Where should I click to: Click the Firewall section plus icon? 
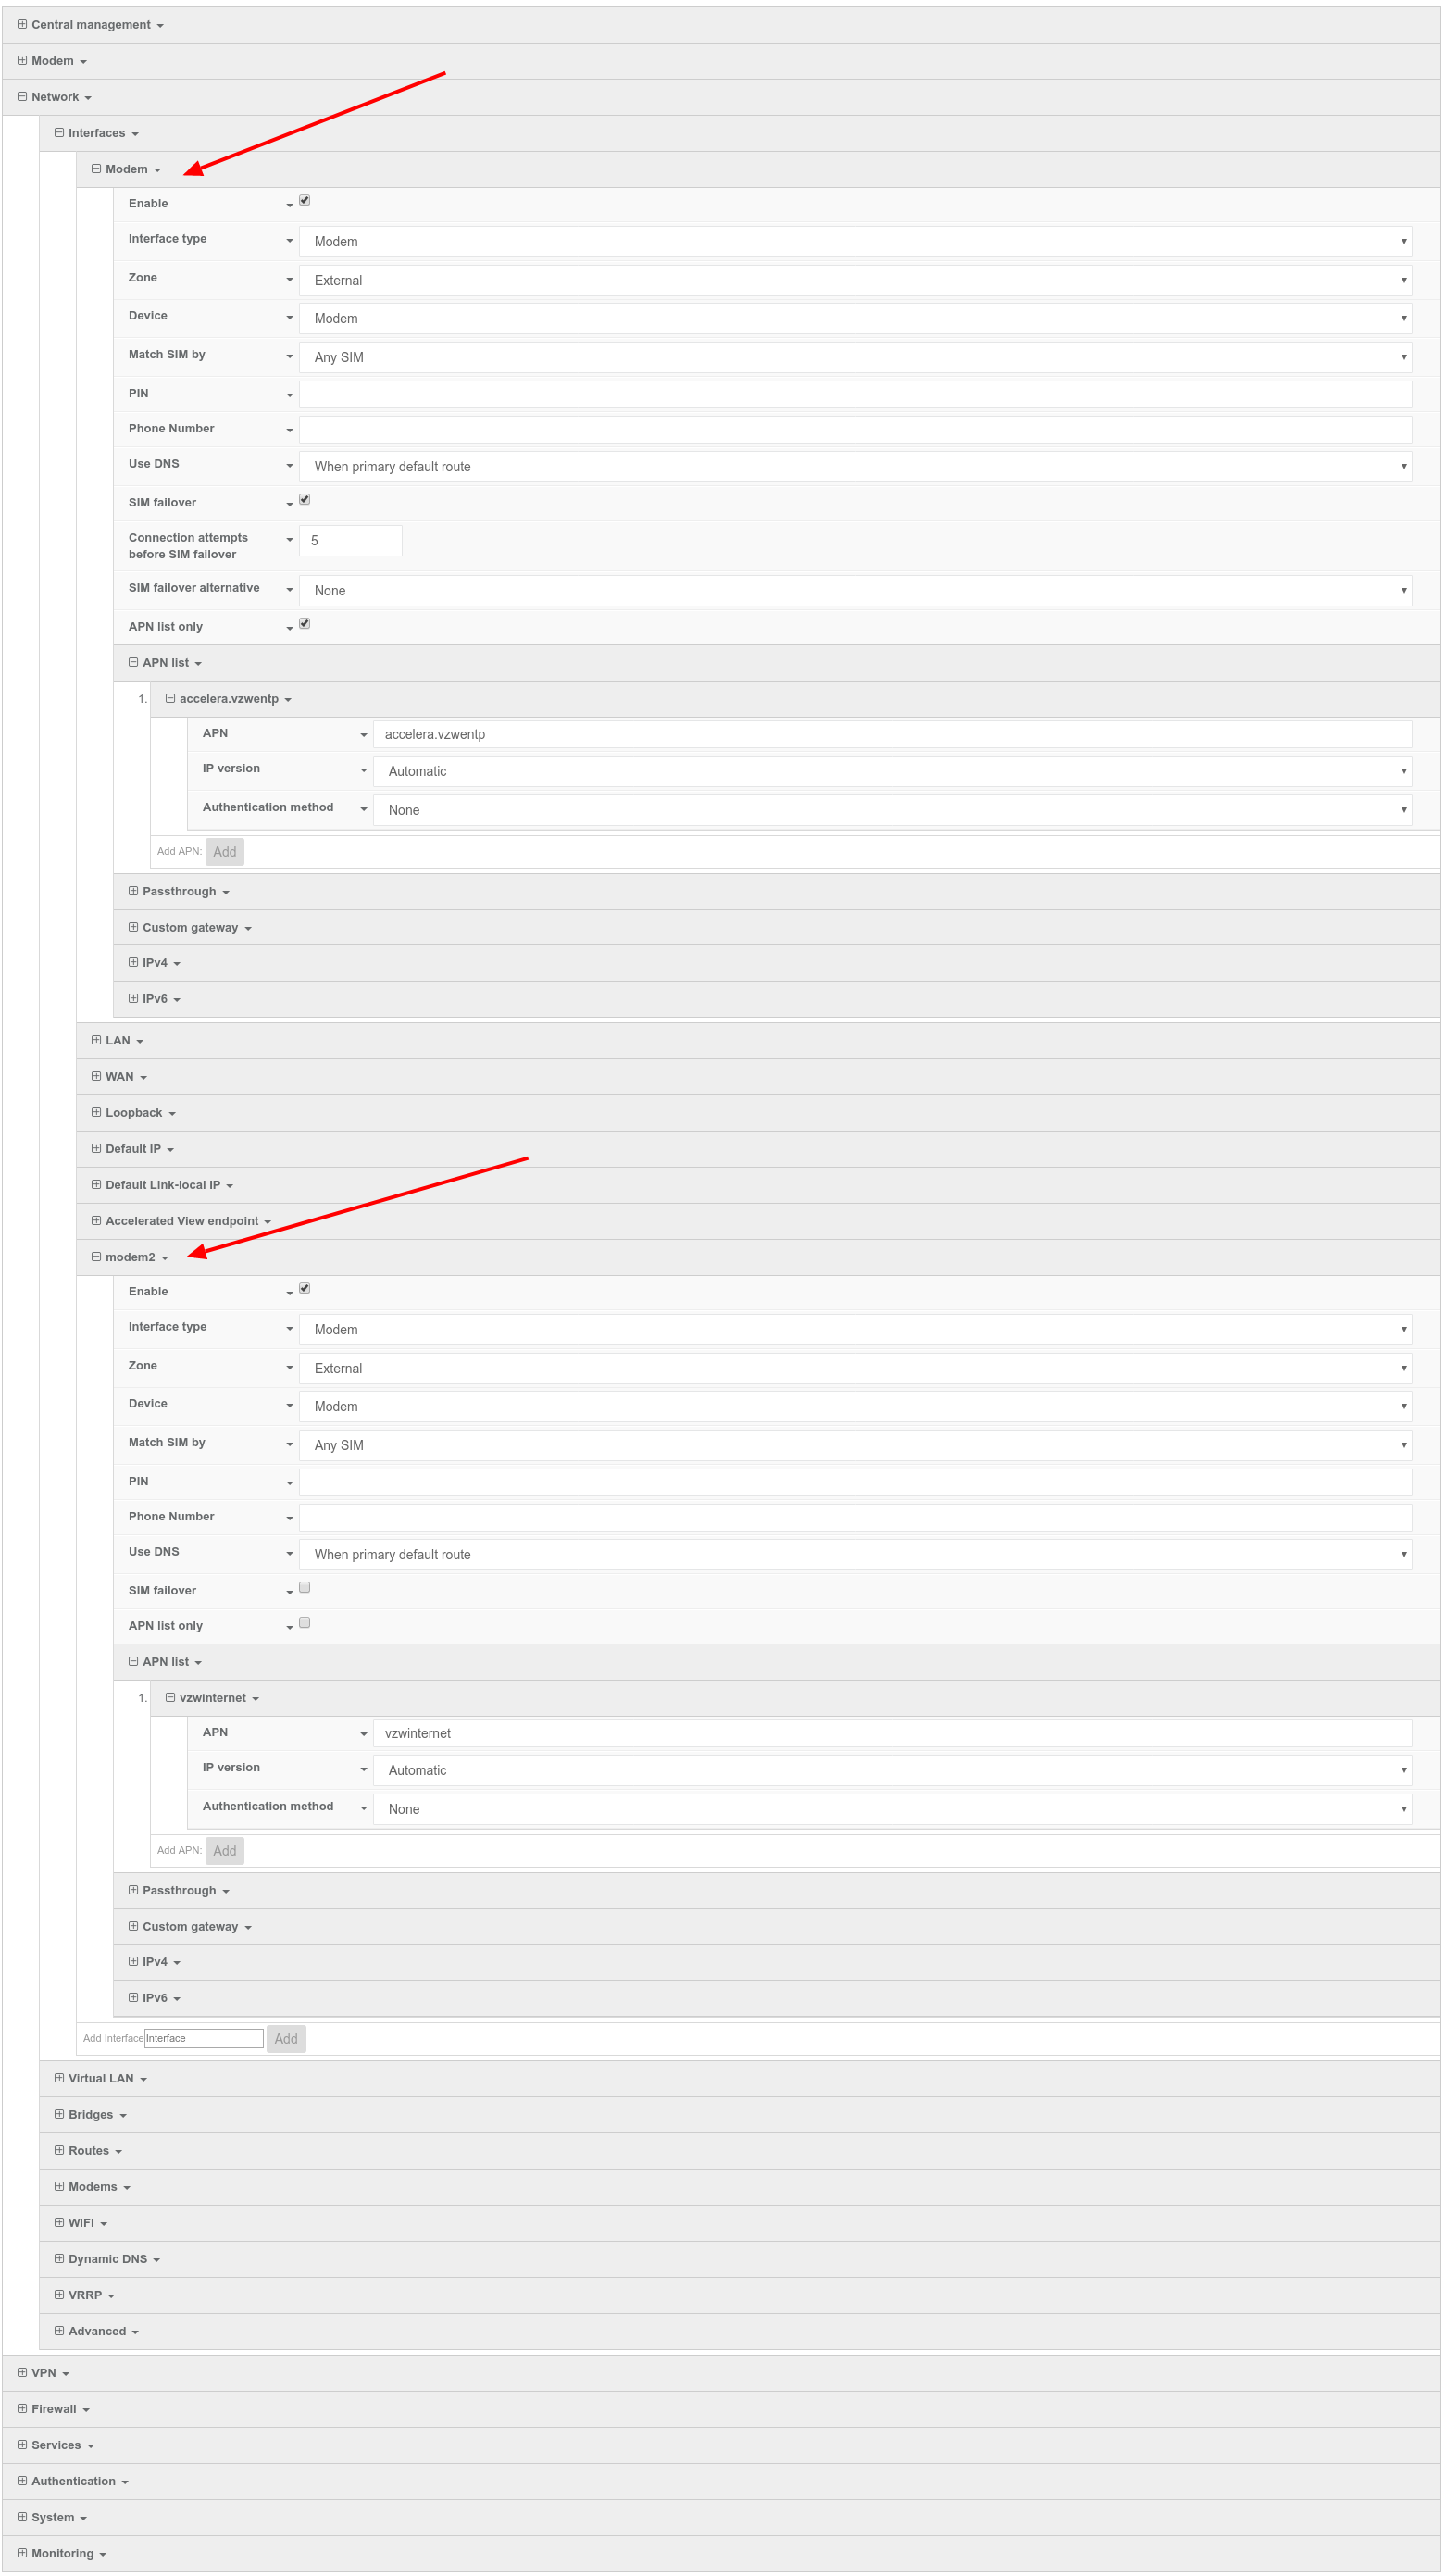[x=22, y=2408]
